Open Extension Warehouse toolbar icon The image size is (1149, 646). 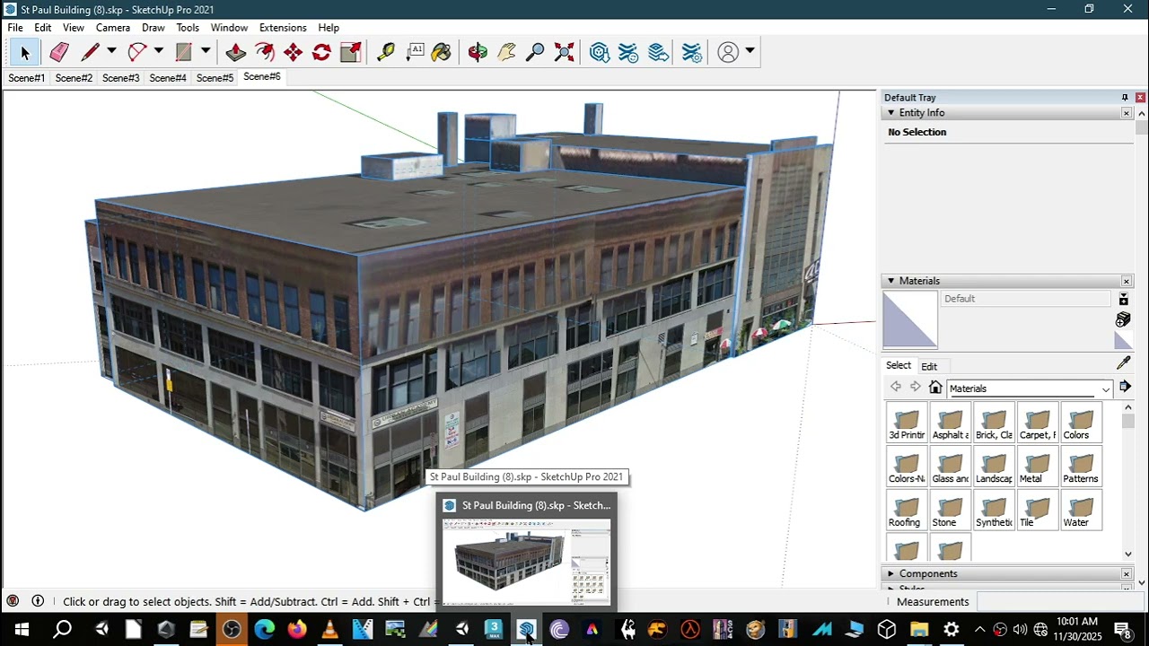[628, 53]
